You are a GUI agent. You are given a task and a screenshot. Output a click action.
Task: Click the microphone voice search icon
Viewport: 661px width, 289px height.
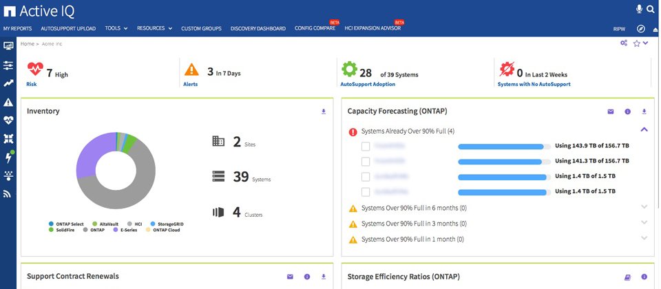640,9
